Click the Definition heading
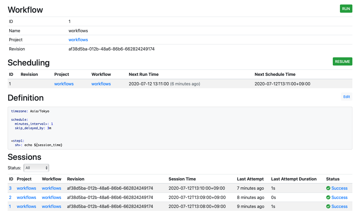 [x=26, y=98]
